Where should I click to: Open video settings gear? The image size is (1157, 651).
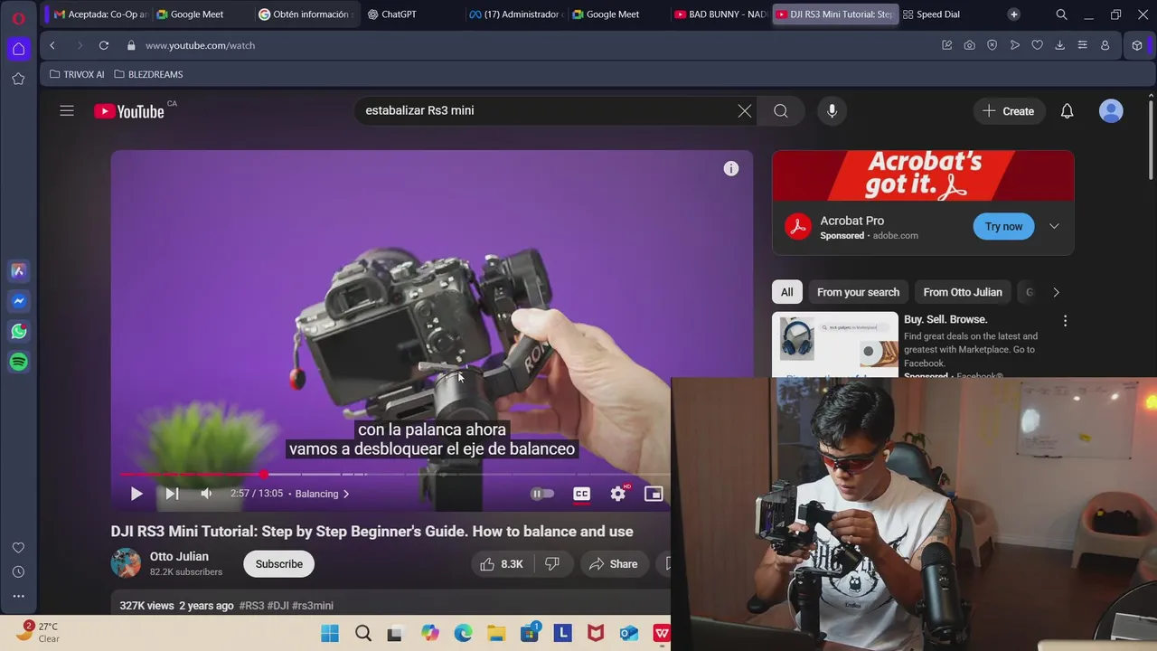pos(618,494)
